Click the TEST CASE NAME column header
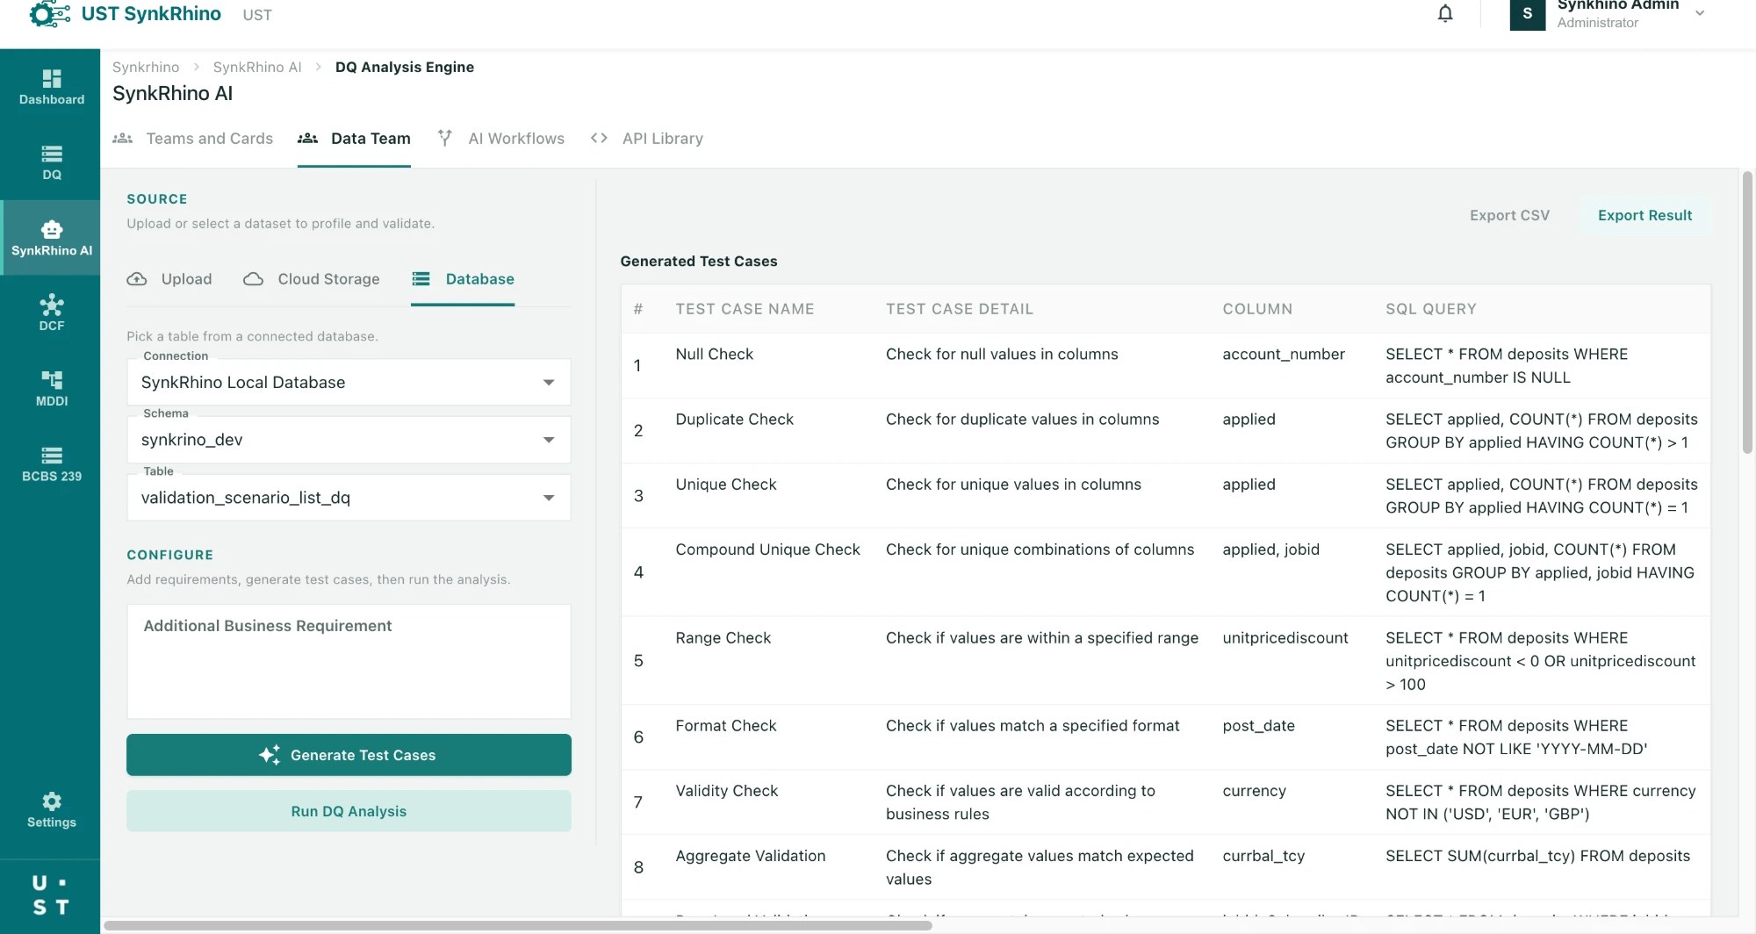The image size is (1756, 934). coord(745,309)
